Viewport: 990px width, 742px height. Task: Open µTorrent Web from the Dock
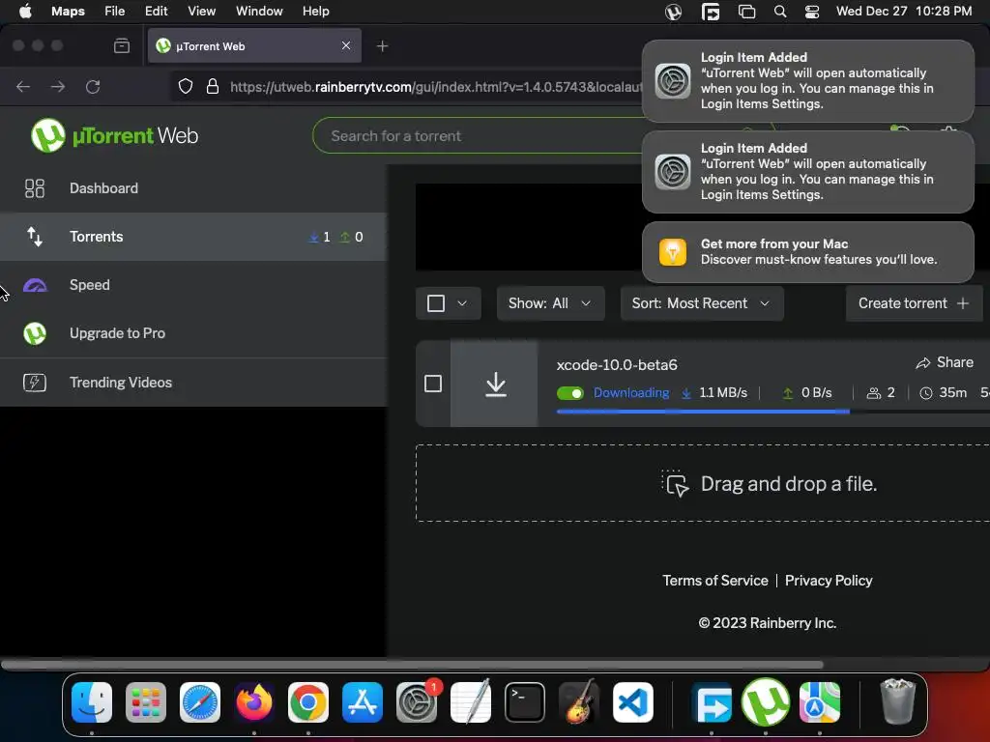click(x=766, y=702)
